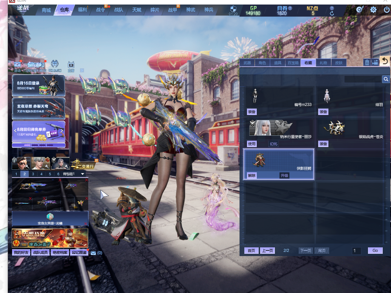
Task: Open the 战令 top menu
Action: click(x=101, y=10)
